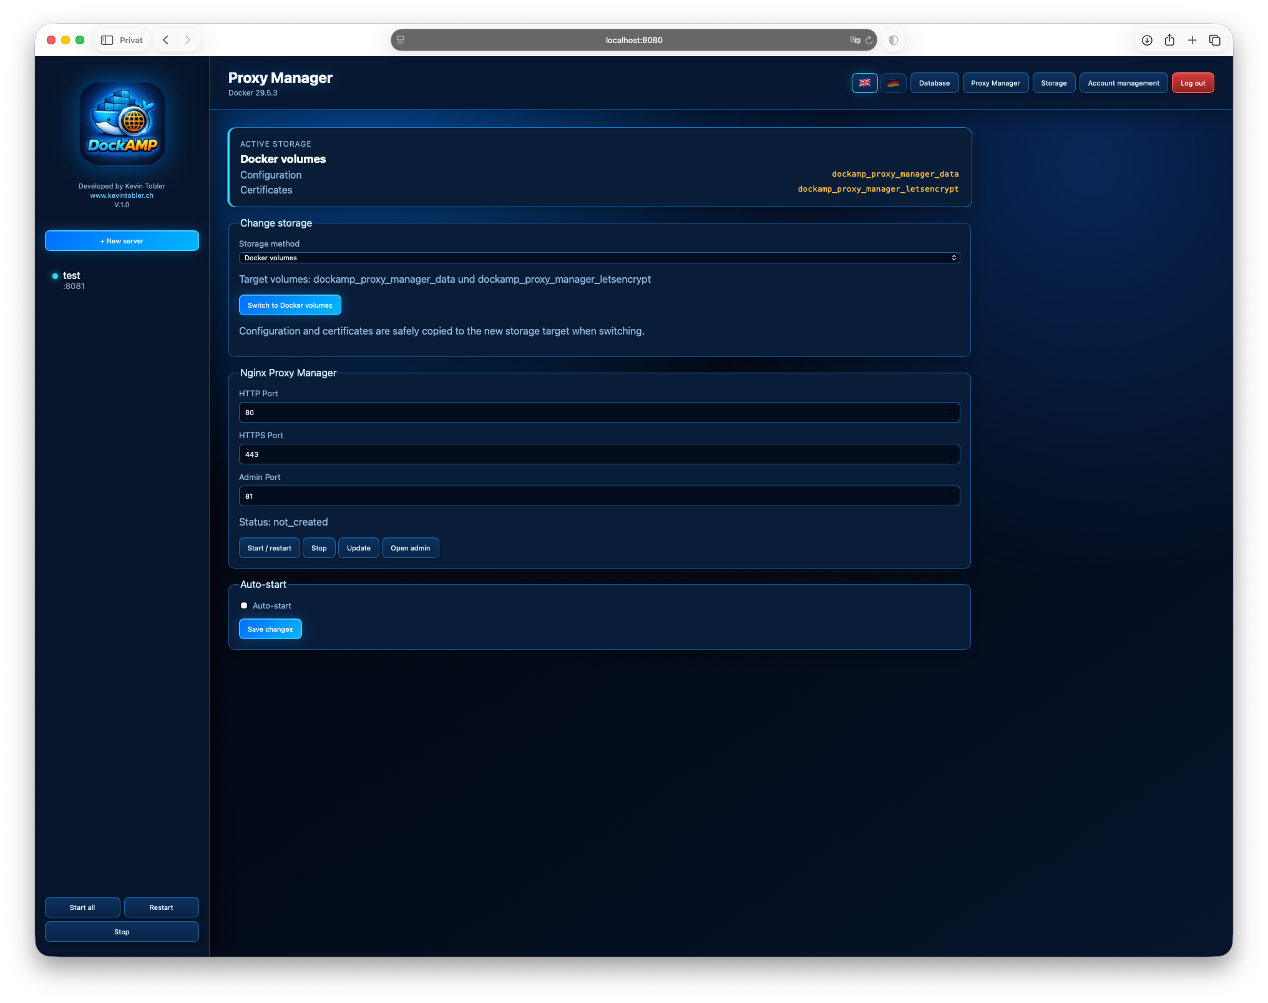Go back with browser back arrow
Screen dimensions: 1268x1003
[166, 40]
